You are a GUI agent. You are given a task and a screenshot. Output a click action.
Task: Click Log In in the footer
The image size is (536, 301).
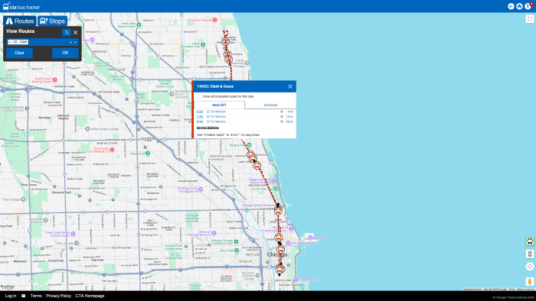(x=11, y=296)
